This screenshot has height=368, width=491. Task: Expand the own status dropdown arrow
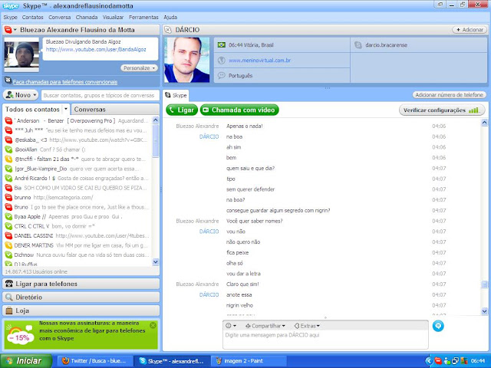point(15,30)
